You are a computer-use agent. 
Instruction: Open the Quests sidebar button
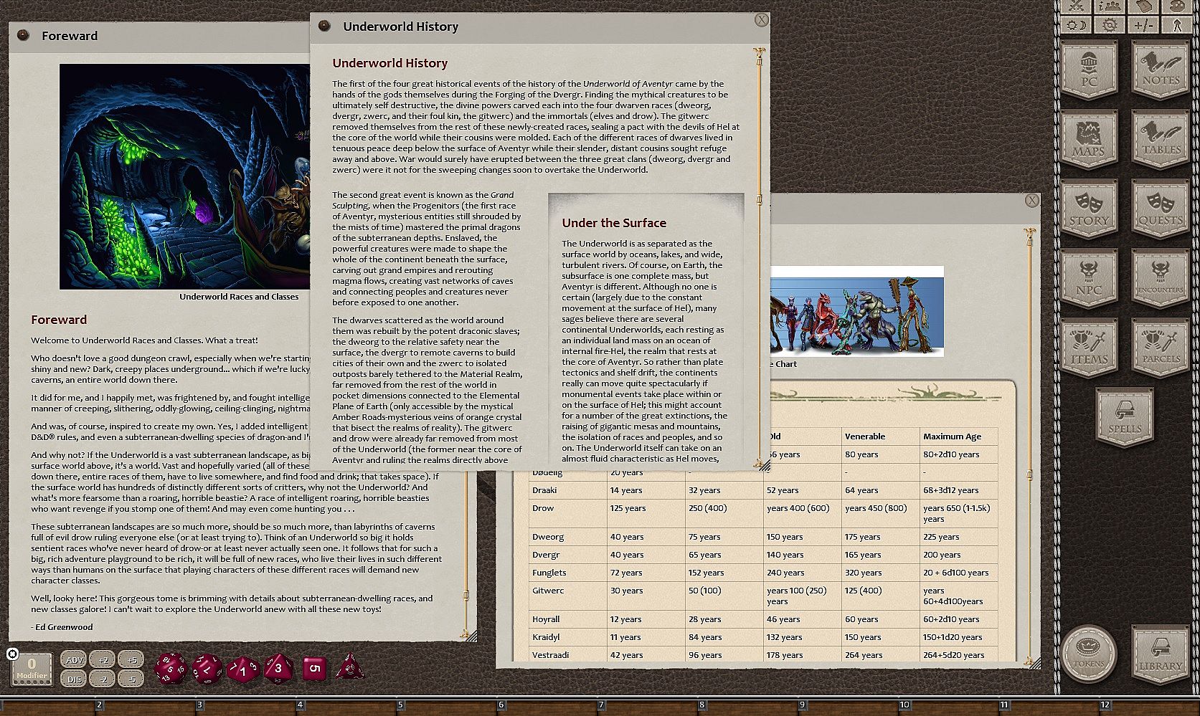[1160, 209]
